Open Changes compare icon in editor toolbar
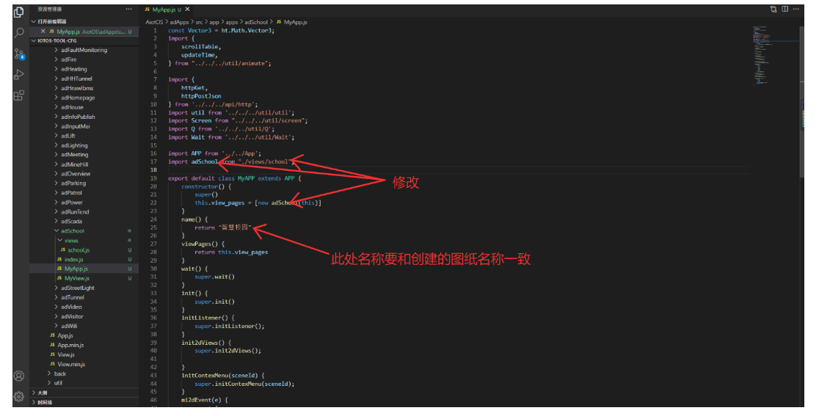 773,9
